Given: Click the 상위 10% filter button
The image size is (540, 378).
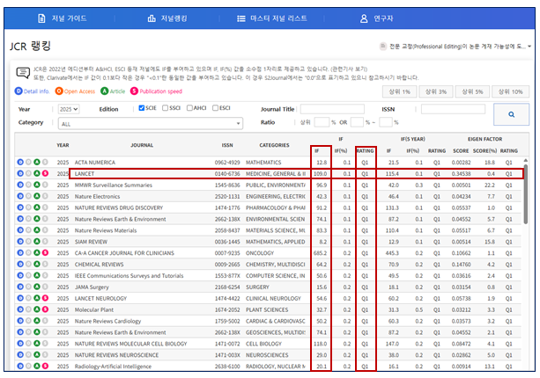Looking at the screenshot, I should (510, 91).
